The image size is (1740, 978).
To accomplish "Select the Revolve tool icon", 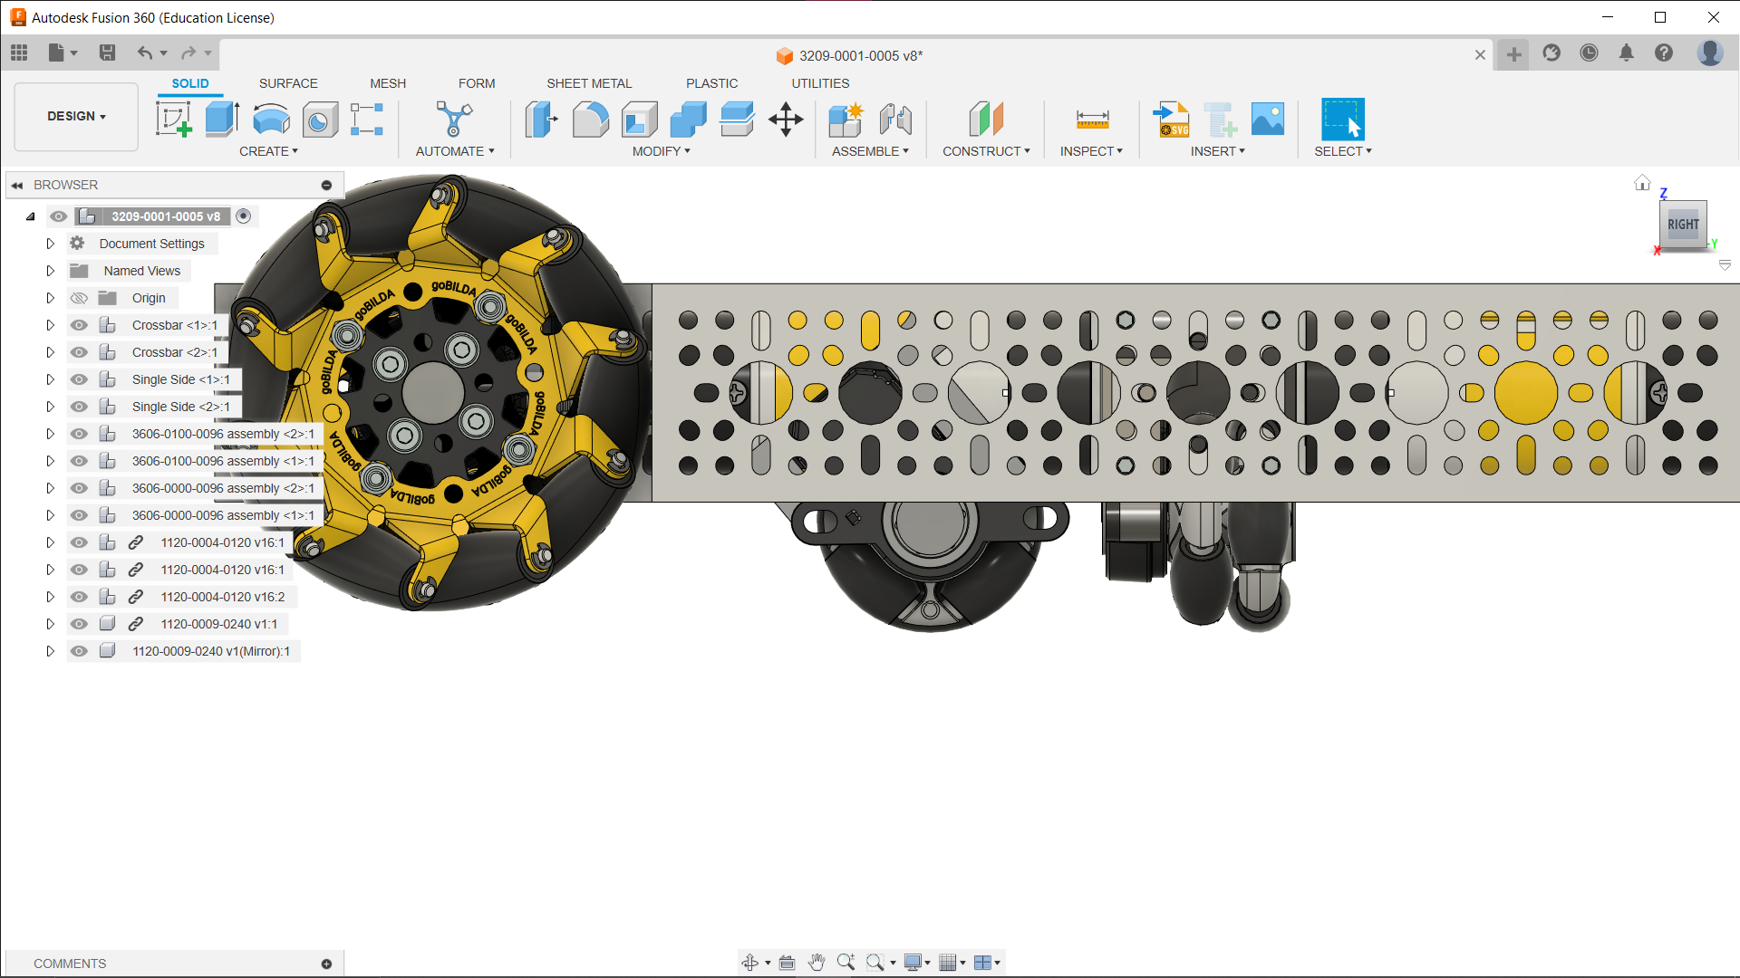I will pos(271,119).
